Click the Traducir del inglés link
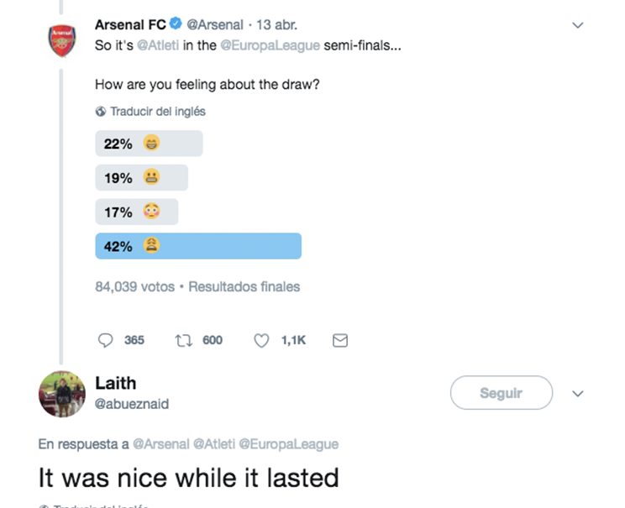The image size is (625, 508). click(158, 112)
